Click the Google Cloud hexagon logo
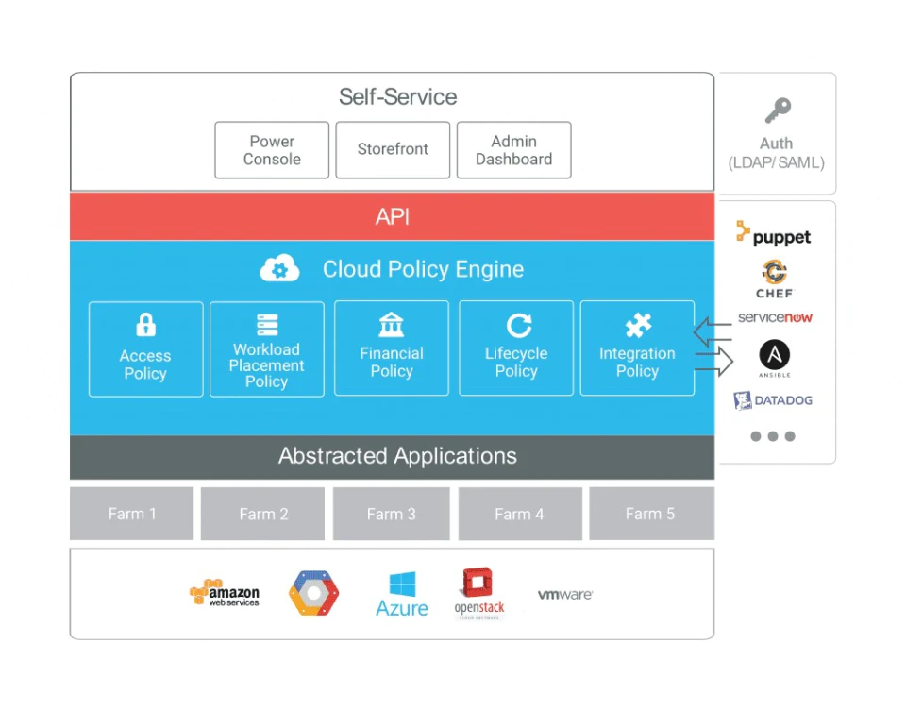 coord(313,593)
